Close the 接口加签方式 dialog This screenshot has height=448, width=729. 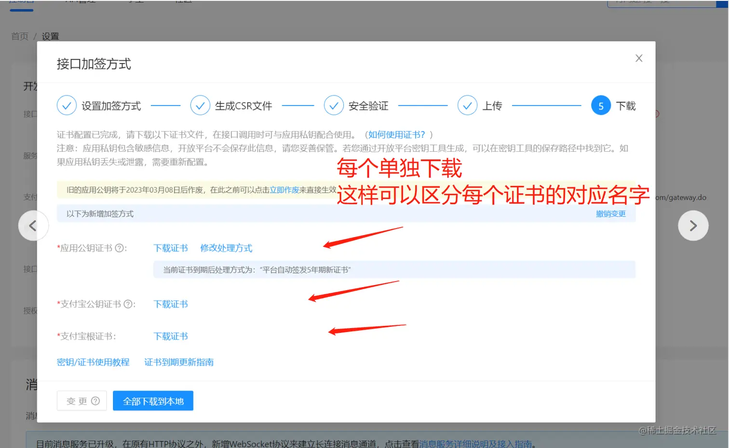[639, 58]
